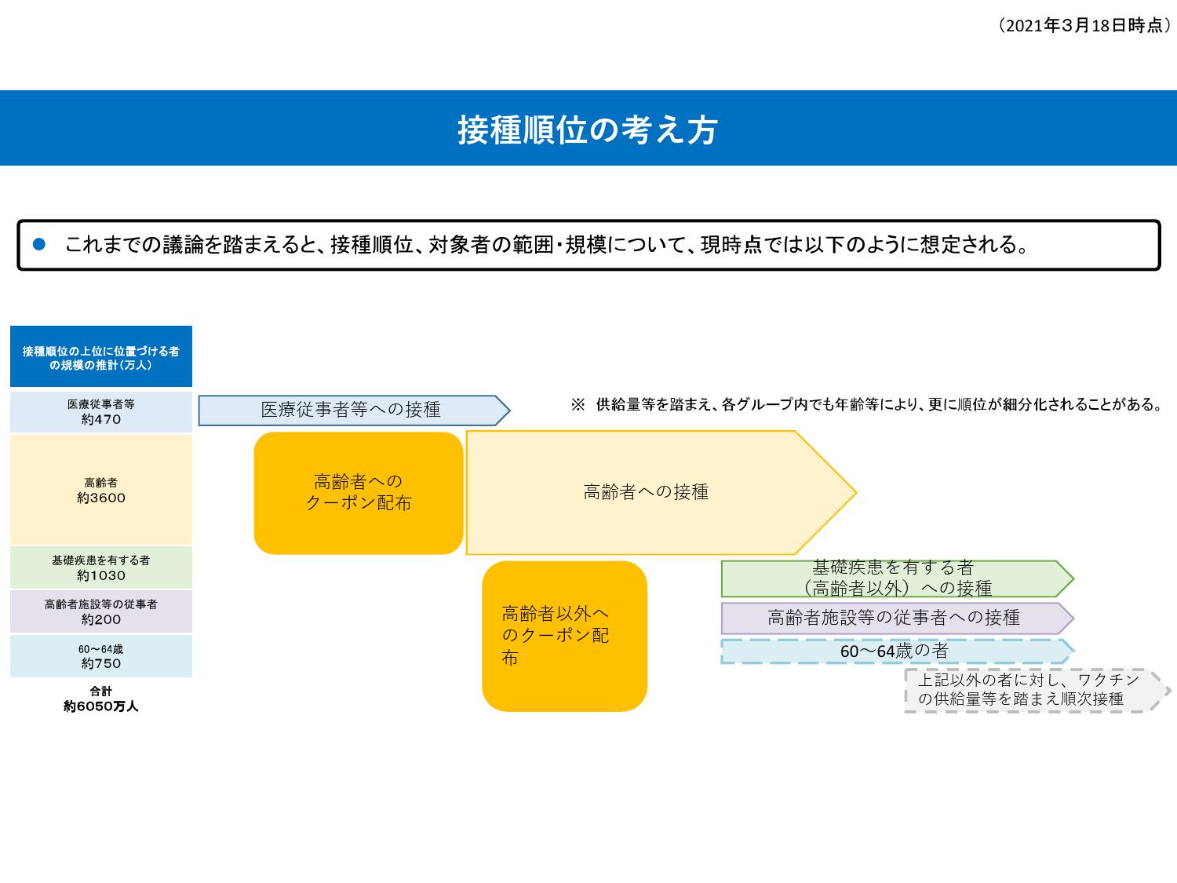Click the 接種順位の考え方 title banner
Image resolution: width=1177 pixels, height=883 pixels.
click(x=588, y=128)
